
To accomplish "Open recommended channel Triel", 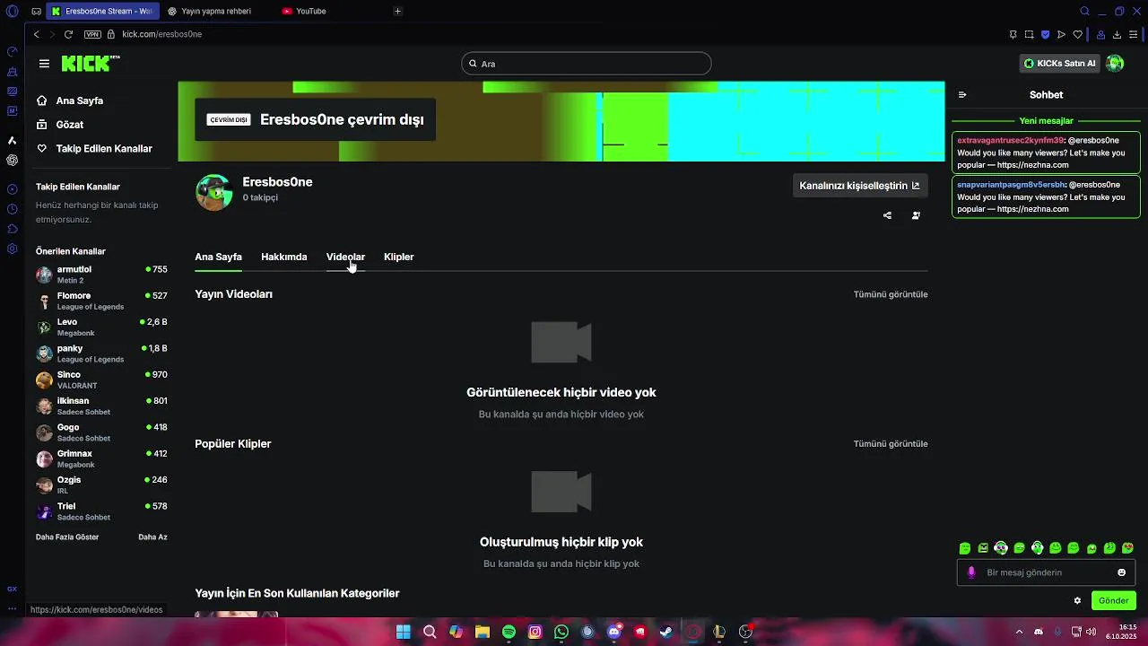I will point(101,511).
